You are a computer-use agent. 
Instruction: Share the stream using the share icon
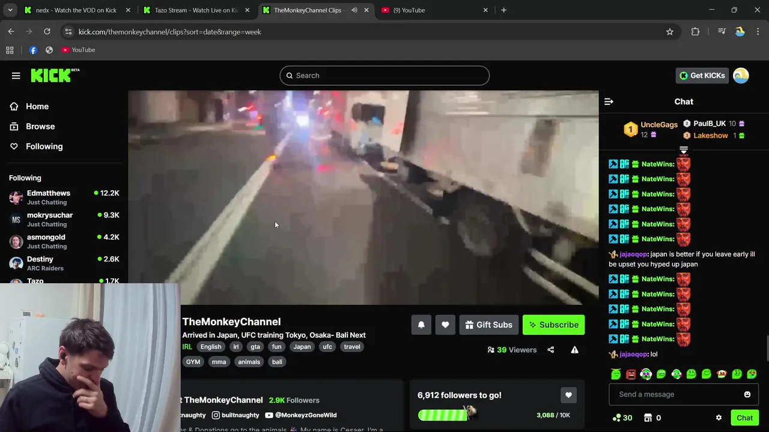[x=550, y=350]
